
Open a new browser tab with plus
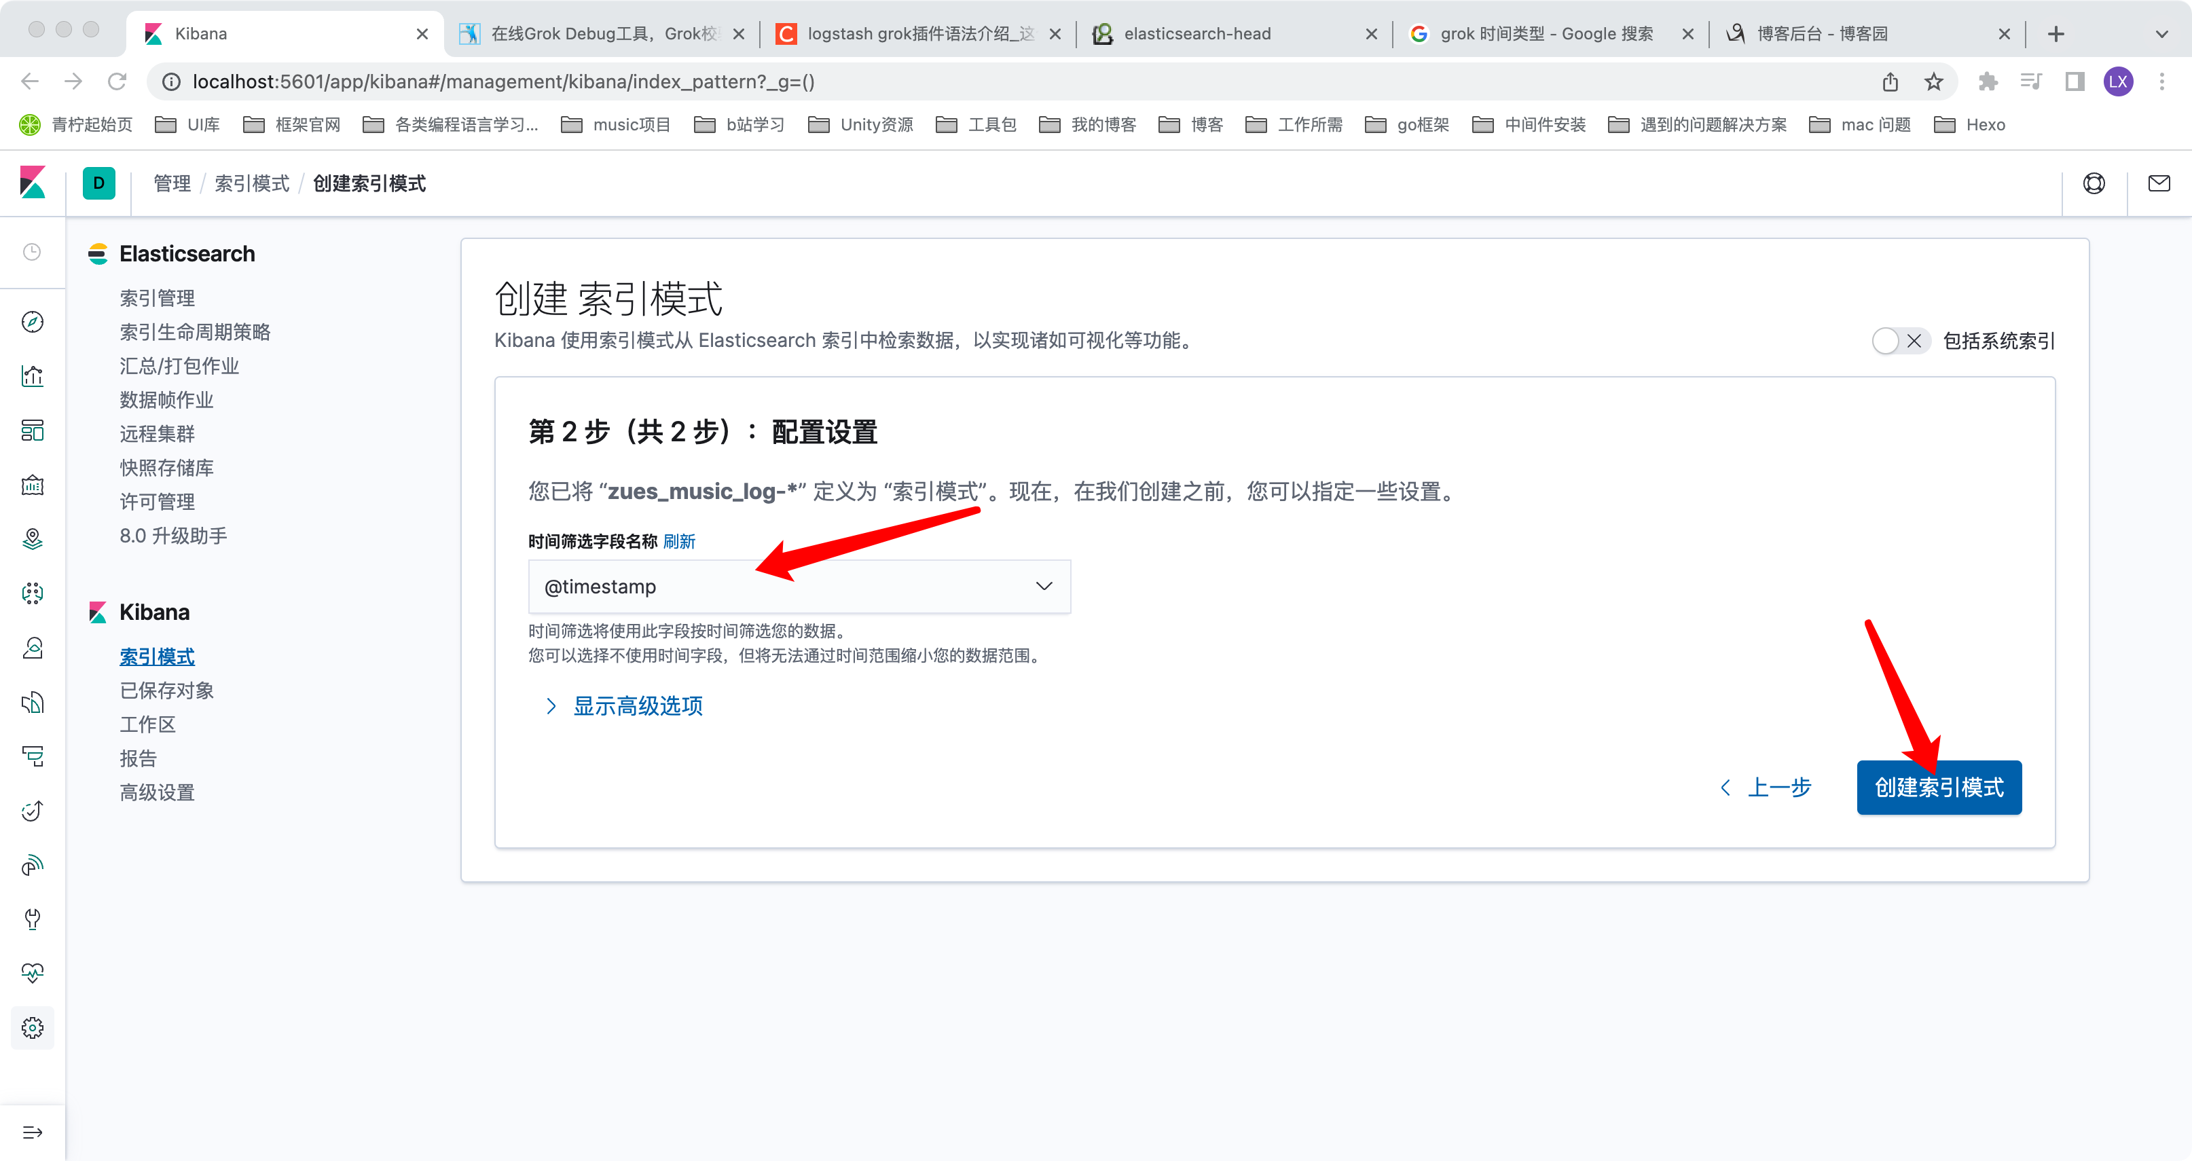pos(2056,34)
